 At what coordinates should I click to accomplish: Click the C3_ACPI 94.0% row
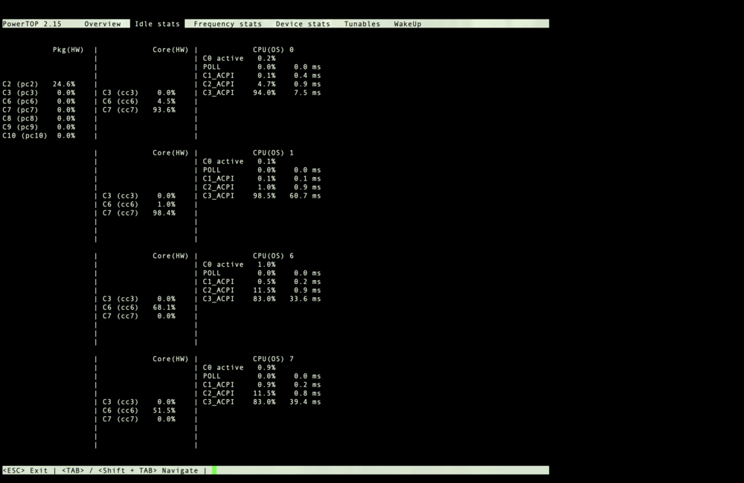coord(262,92)
